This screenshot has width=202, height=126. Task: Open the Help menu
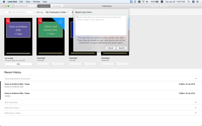pos(45,2)
